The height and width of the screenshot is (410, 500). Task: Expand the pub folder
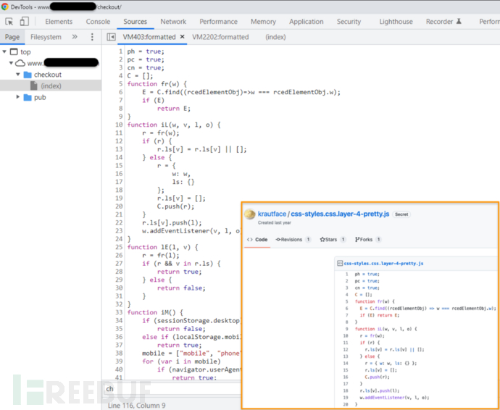18,97
